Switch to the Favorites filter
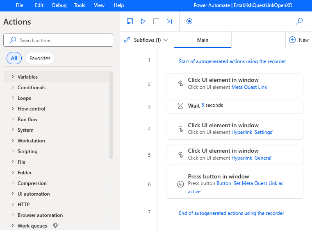This screenshot has width=312, height=230. (x=40, y=58)
